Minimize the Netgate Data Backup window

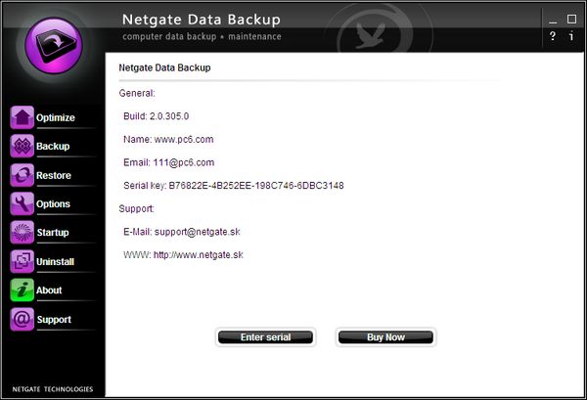pos(553,20)
